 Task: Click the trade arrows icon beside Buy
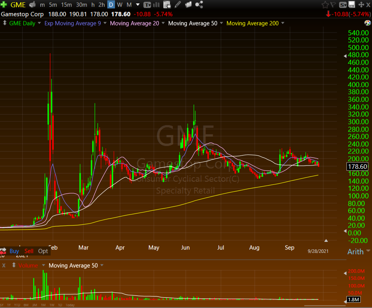pos(3,251)
